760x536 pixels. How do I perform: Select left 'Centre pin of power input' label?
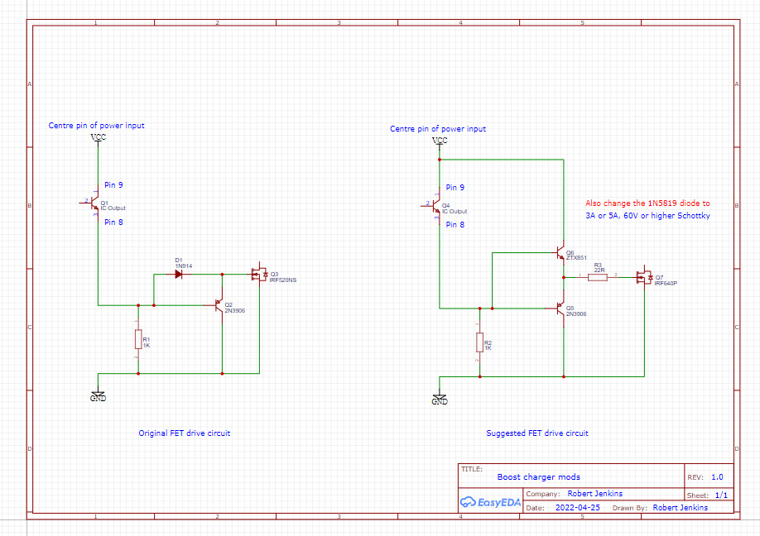click(x=97, y=126)
